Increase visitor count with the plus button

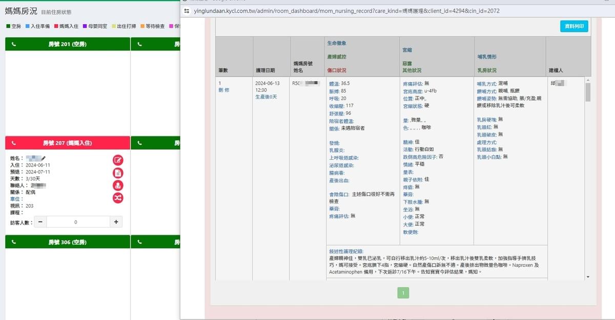click(116, 222)
